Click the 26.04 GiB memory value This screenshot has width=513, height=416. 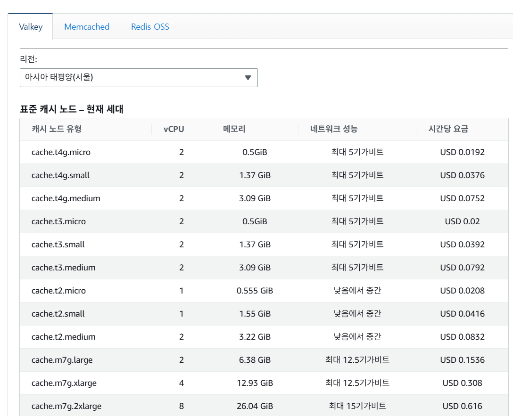point(255,406)
